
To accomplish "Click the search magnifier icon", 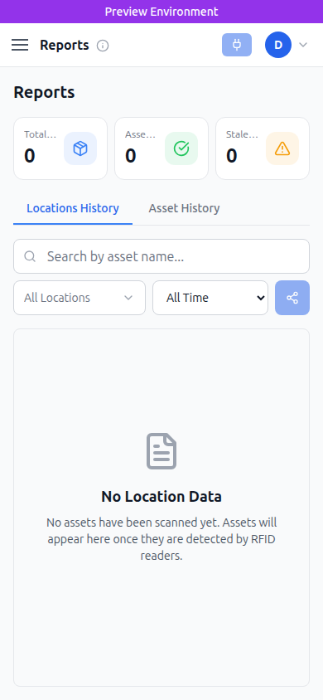I will [x=30, y=256].
